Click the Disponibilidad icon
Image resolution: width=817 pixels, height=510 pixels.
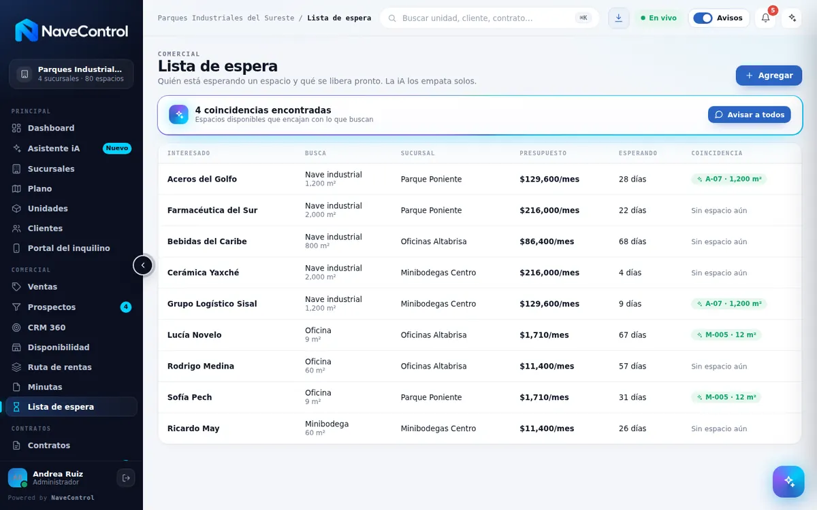[17, 347]
